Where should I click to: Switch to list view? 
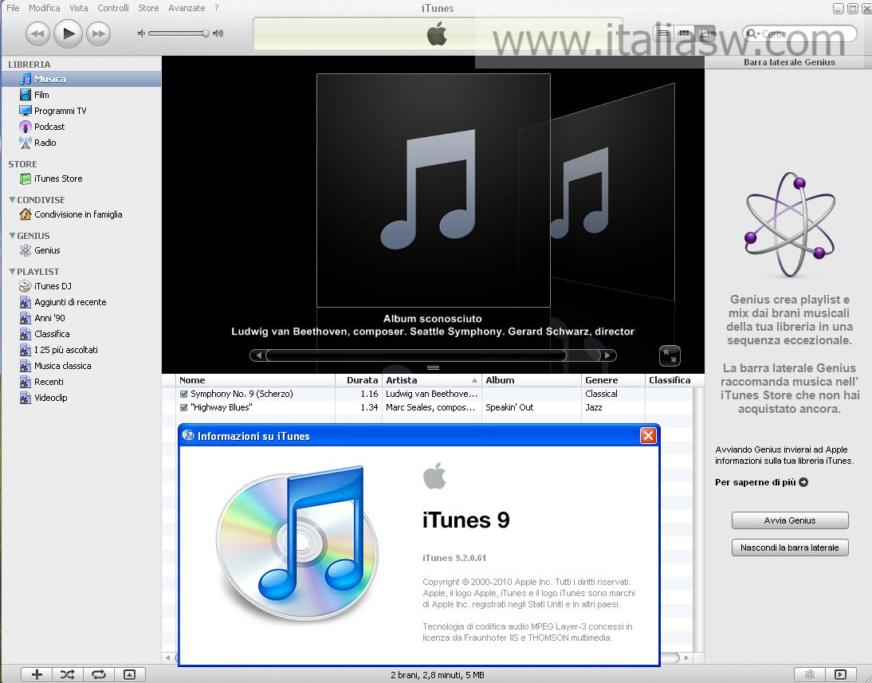(663, 33)
